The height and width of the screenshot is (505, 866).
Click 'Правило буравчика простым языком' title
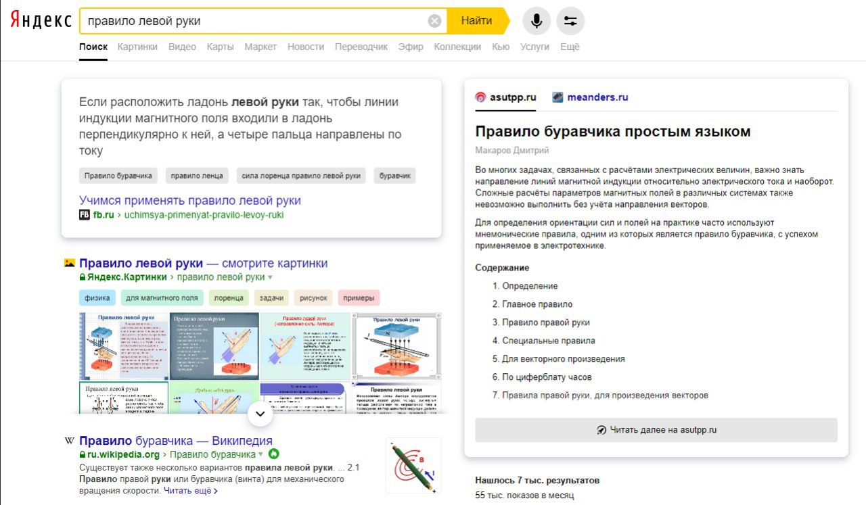coord(613,131)
